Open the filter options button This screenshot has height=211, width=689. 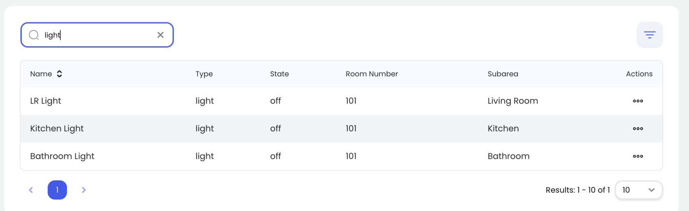[x=649, y=35]
